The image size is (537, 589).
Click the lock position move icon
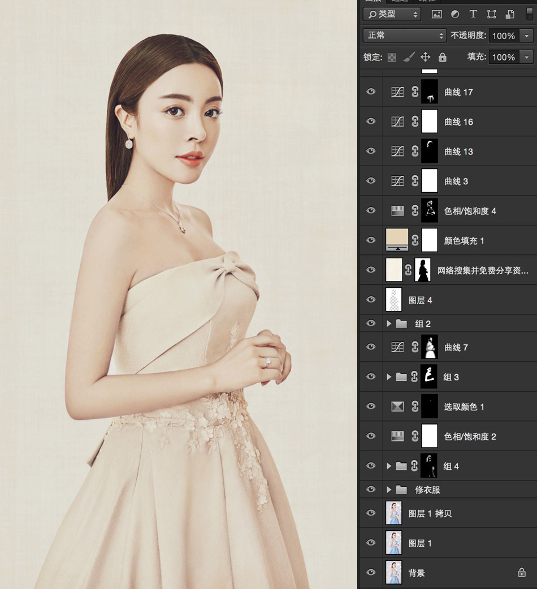[425, 57]
